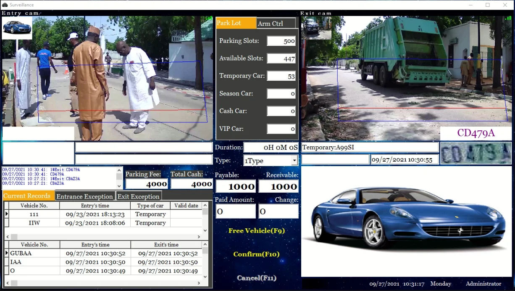The width and height of the screenshot is (515, 291).
Task: Click the down arrow of exit records scrollbar
Action: point(205,276)
